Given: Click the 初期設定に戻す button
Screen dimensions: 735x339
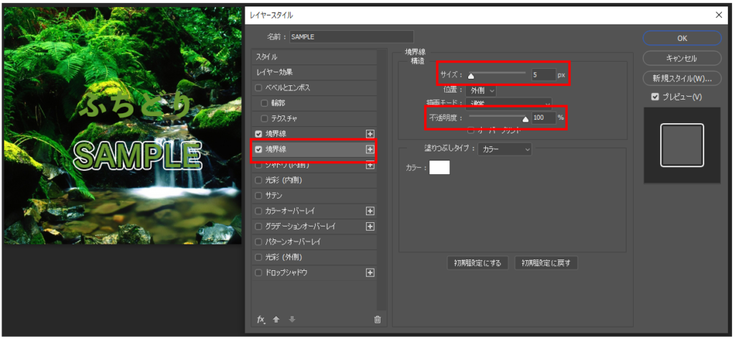Looking at the screenshot, I should click(x=546, y=263).
